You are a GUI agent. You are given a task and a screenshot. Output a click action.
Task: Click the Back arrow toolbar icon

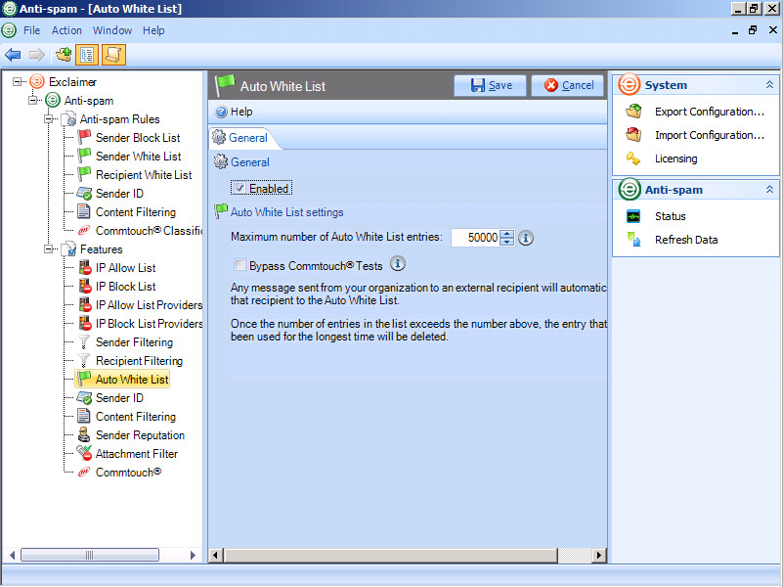coord(13,55)
